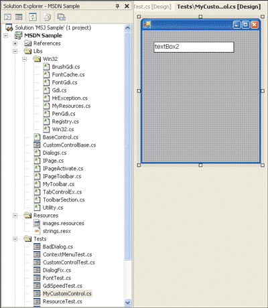Select CustomControlTest.cs in the tree
The image size is (268, 308).
pos(69,262)
